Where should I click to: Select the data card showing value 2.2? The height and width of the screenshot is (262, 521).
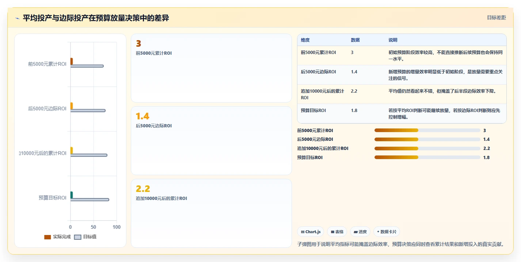click(x=211, y=213)
